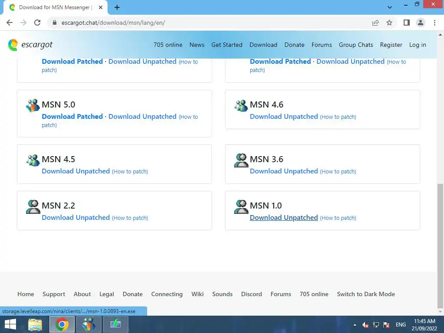The width and height of the screenshot is (444, 333).
Task: Download Unpatched for MSN 1.0
Action: click(284, 218)
